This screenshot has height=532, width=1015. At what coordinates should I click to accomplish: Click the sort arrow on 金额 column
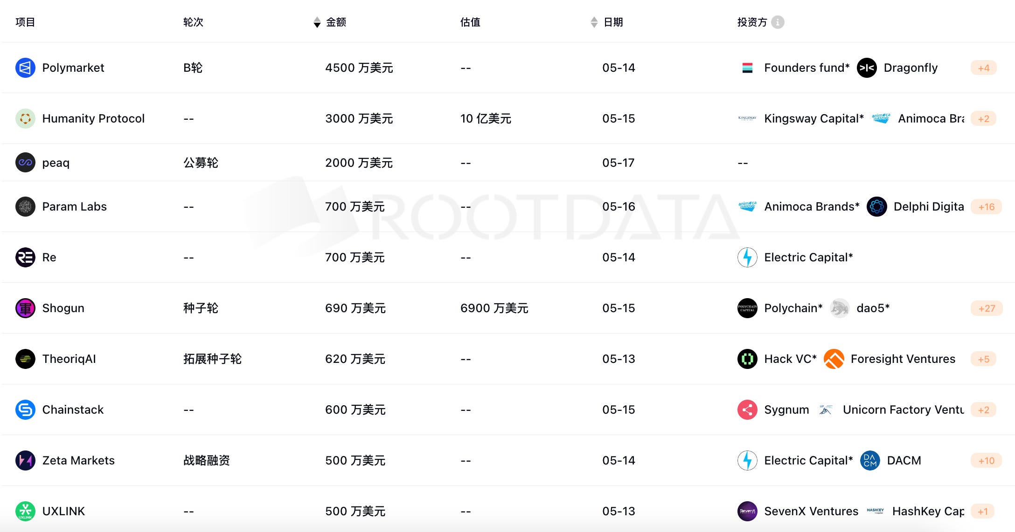[316, 22]
